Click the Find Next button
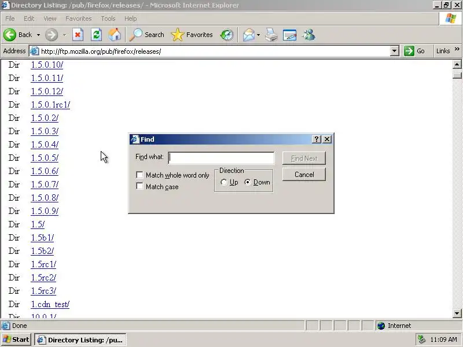Image resolution: width=463 pixels, height=347 pixels. tap(304, 158)
